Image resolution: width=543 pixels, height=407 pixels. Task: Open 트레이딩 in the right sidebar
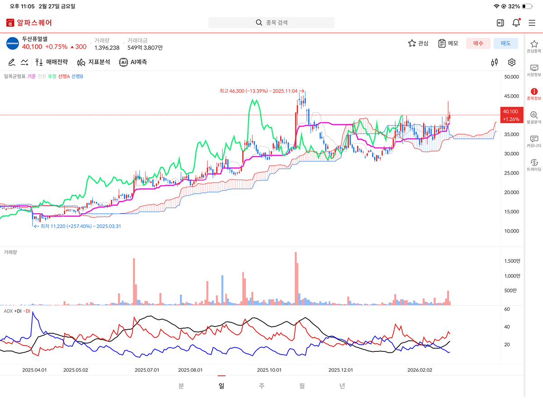(x=534, y=165)
